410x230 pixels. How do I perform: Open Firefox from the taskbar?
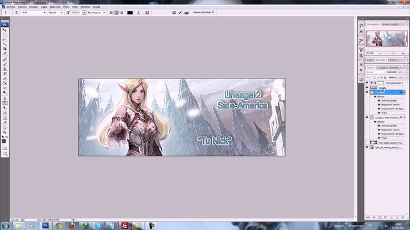pyautogui.click(x=72, y=226)
